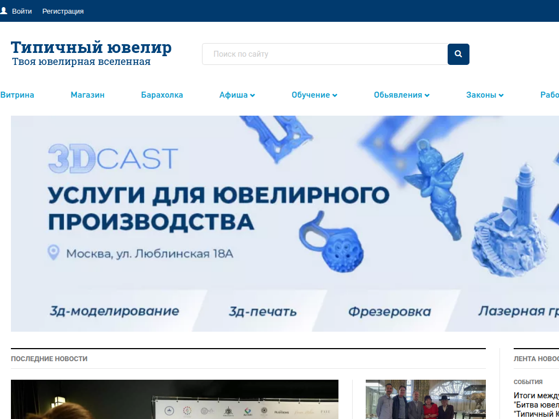559x419 pixels.
Task: Go to the Барахолка page
Action: pos(162,94)
